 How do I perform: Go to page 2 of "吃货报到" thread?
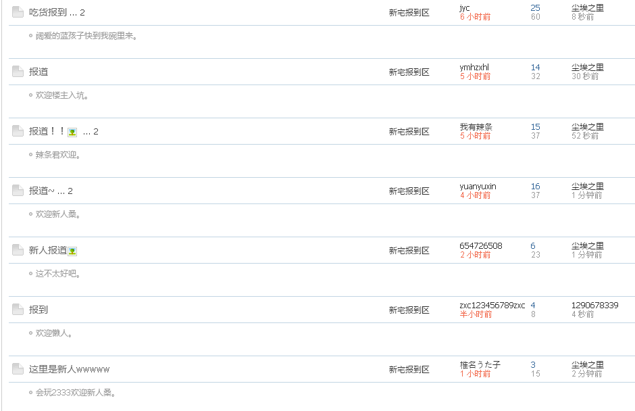point(82,13)
